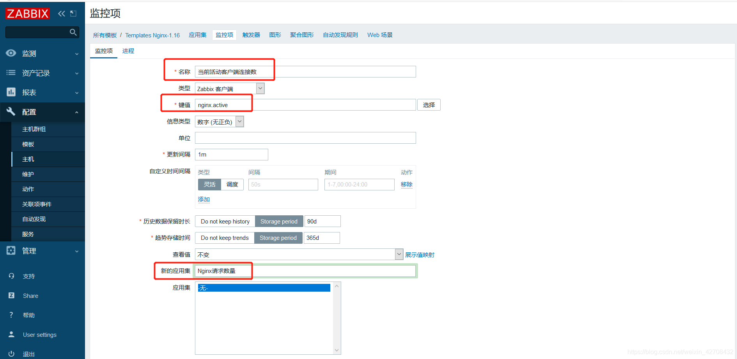This screenshot has height=359, width=737.
Task: Open the 查看值 dropdown
Action: click(x=299, y=254)
